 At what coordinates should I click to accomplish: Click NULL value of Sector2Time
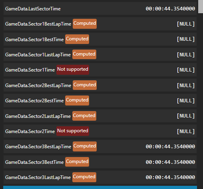pyautogui.click(x=186, y=131)
